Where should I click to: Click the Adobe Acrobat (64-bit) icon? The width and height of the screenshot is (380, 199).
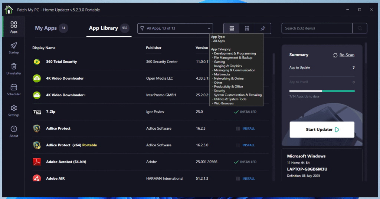(x=37, y=162)
